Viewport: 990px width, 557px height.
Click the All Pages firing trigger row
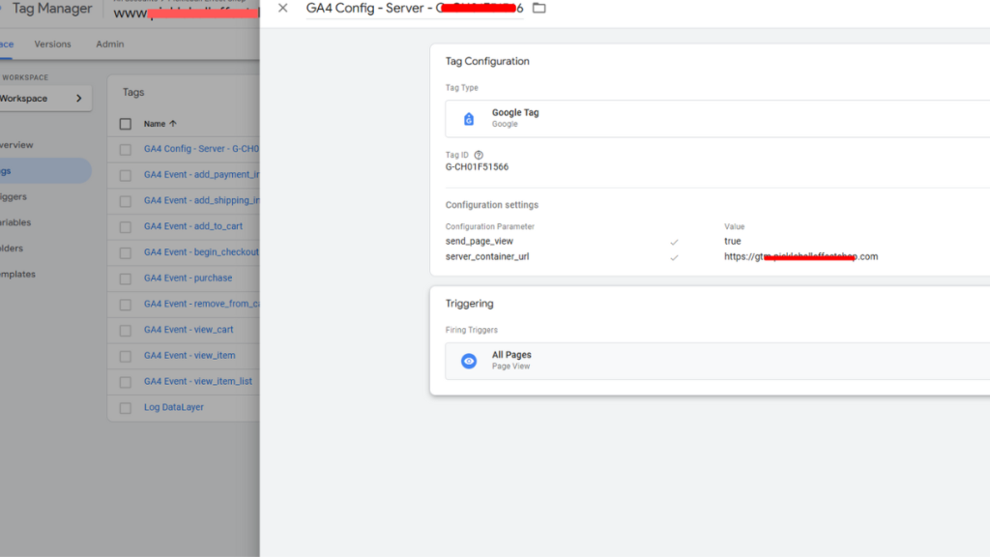pyautogui.click(x=717, y=361)
